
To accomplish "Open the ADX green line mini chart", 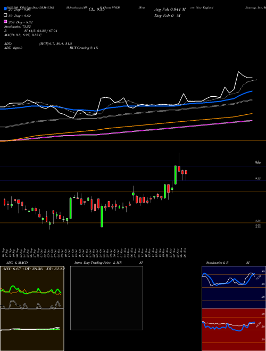I will [x=32, y=287].
